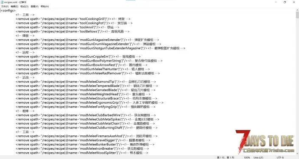The image size is (299, 159).
Task: Click the line containing 'toolAnvil'
Action: pos(67,27)
